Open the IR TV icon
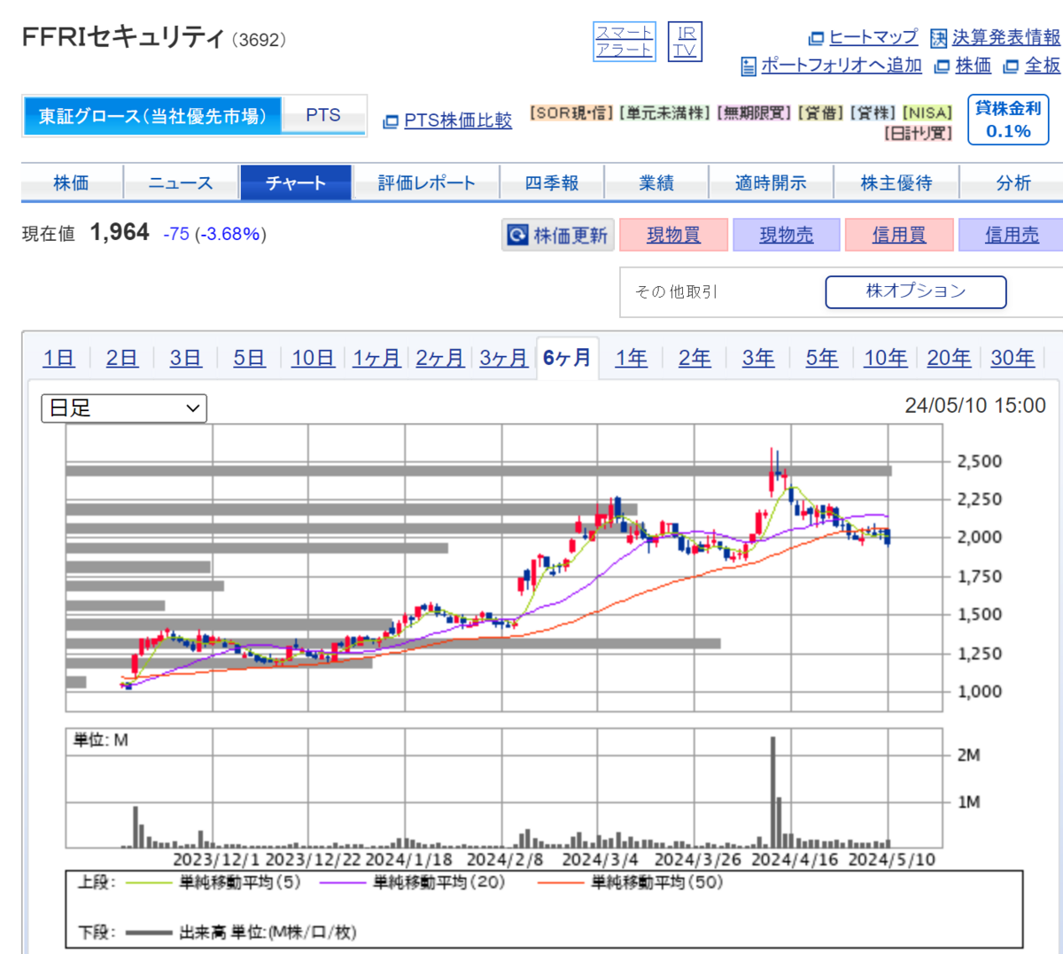 [685, 42]
